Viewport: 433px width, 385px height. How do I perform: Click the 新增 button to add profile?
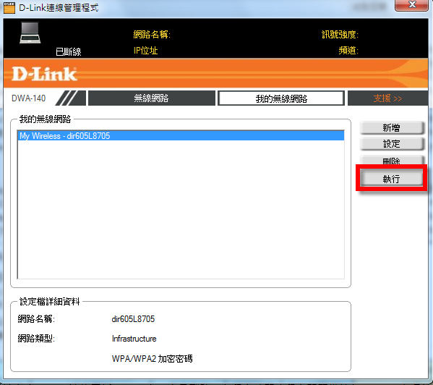[391, 127]
